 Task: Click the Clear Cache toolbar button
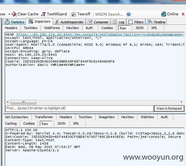tap(25, 14)
